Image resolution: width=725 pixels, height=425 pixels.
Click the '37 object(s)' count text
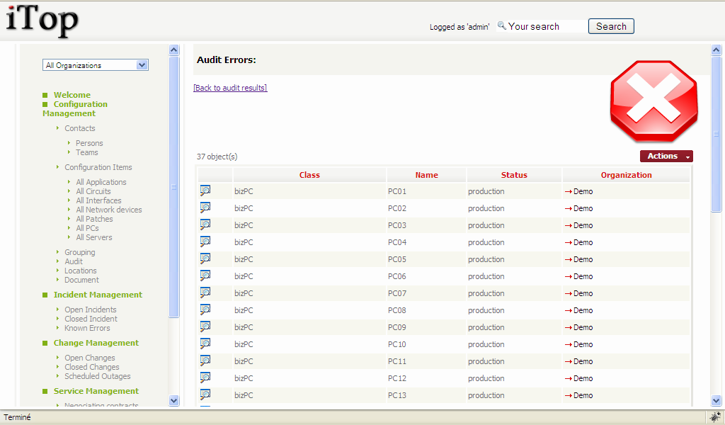coord(217,157)
